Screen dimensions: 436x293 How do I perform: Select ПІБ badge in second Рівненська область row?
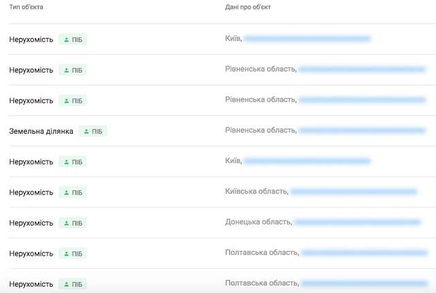click(73, 101)
